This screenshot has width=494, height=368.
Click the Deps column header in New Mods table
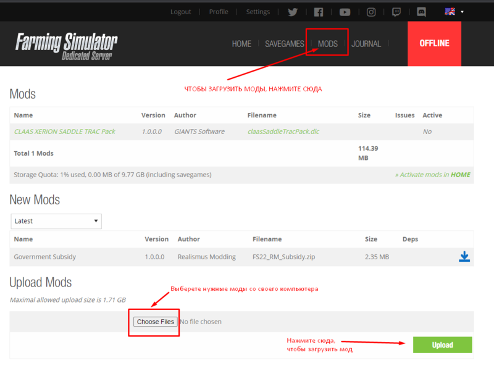click(x=410, y=239)
